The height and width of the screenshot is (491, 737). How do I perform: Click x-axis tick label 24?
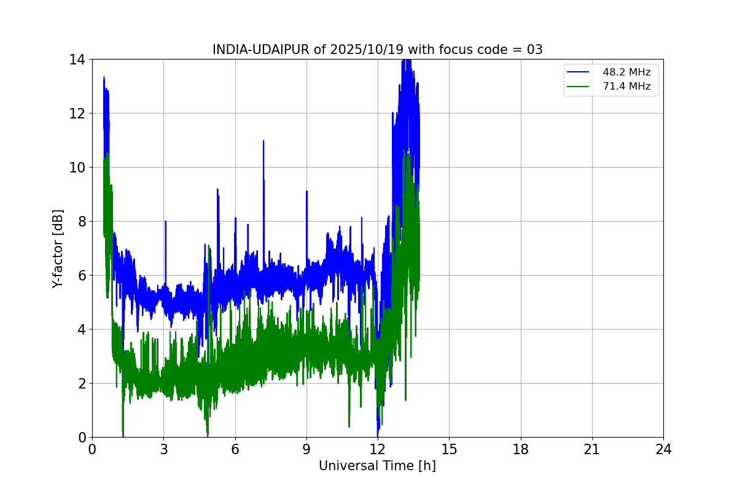(x=663, y=449)
